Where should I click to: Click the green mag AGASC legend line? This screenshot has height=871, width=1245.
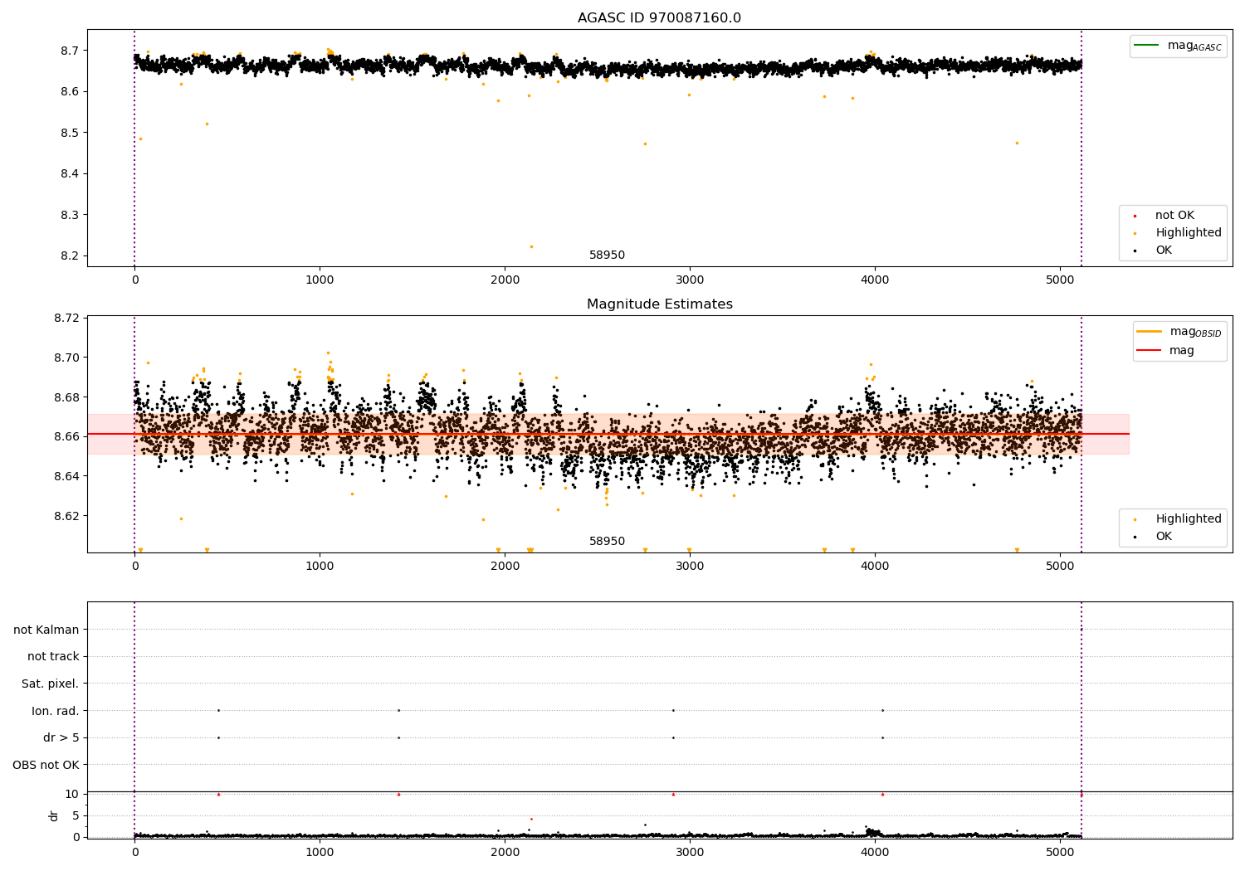pos(1148,46)
